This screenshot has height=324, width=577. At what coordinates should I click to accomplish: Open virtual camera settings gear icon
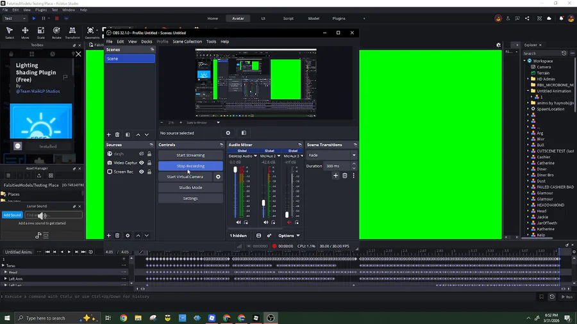(x=218, y=177)
